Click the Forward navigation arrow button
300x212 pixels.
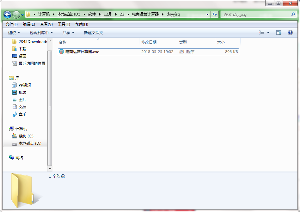tap(16, 15)
